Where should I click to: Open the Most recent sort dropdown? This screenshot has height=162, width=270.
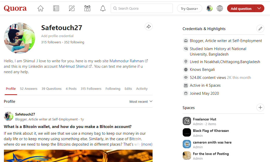point(141,102)
